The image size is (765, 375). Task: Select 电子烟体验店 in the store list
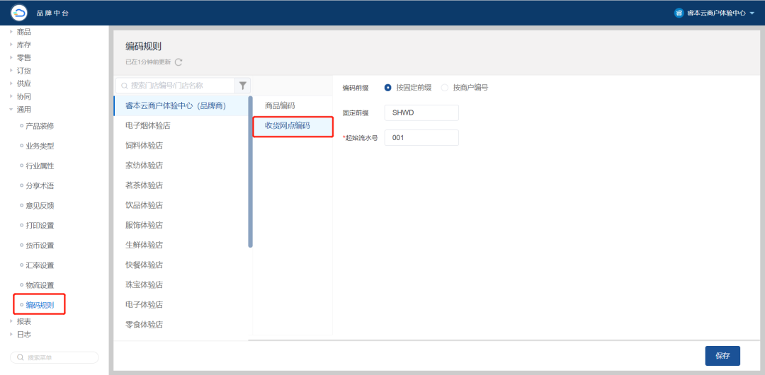point(147,125)
